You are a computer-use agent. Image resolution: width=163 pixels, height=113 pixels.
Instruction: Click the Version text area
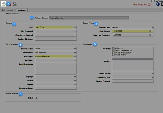point(133,65)
